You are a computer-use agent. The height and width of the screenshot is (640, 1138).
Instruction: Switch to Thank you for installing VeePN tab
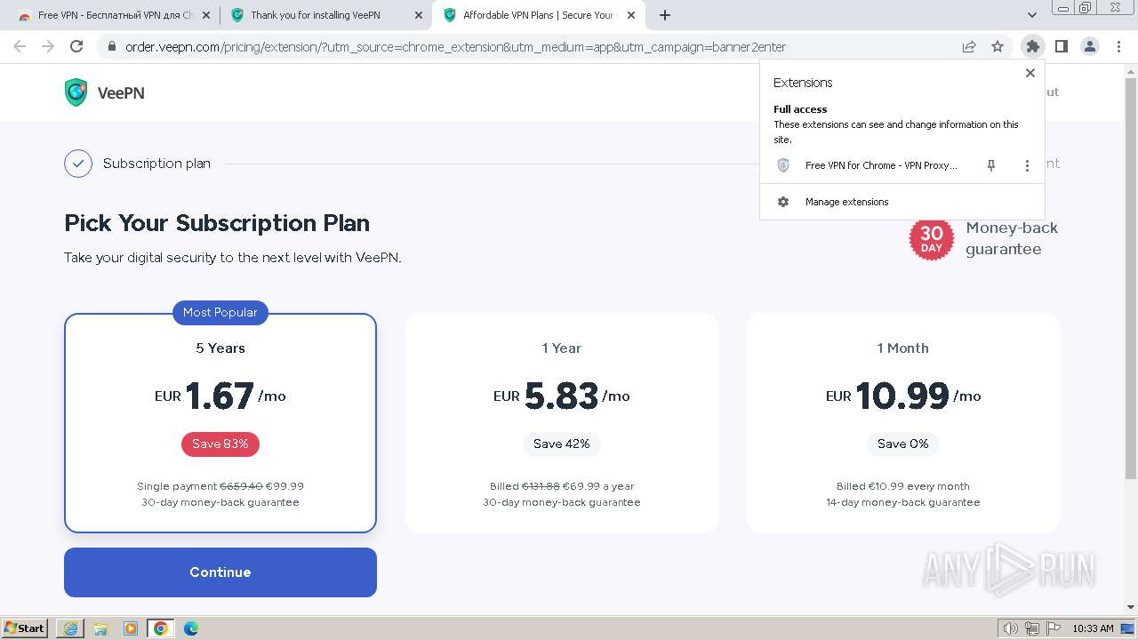point(325,15)
